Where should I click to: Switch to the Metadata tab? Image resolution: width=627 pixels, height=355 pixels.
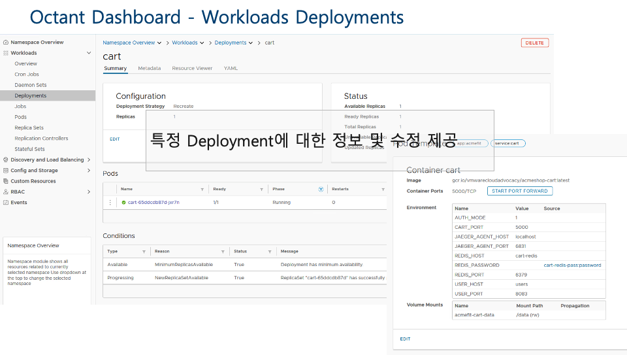[149, 69]
